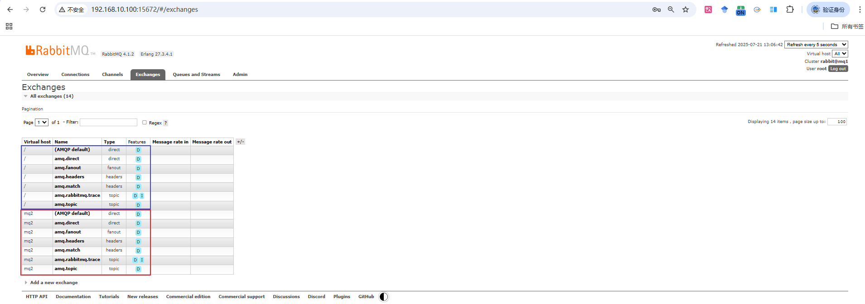Click the I feature badge of mq2 amq.rabbitmq.trace
This screenshot has height=304, width=865.
click(x=142, y=260)
